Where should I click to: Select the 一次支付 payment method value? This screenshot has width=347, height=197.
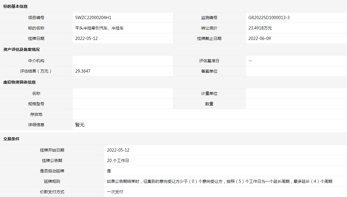pyautogui.click(x=115, y=192)
